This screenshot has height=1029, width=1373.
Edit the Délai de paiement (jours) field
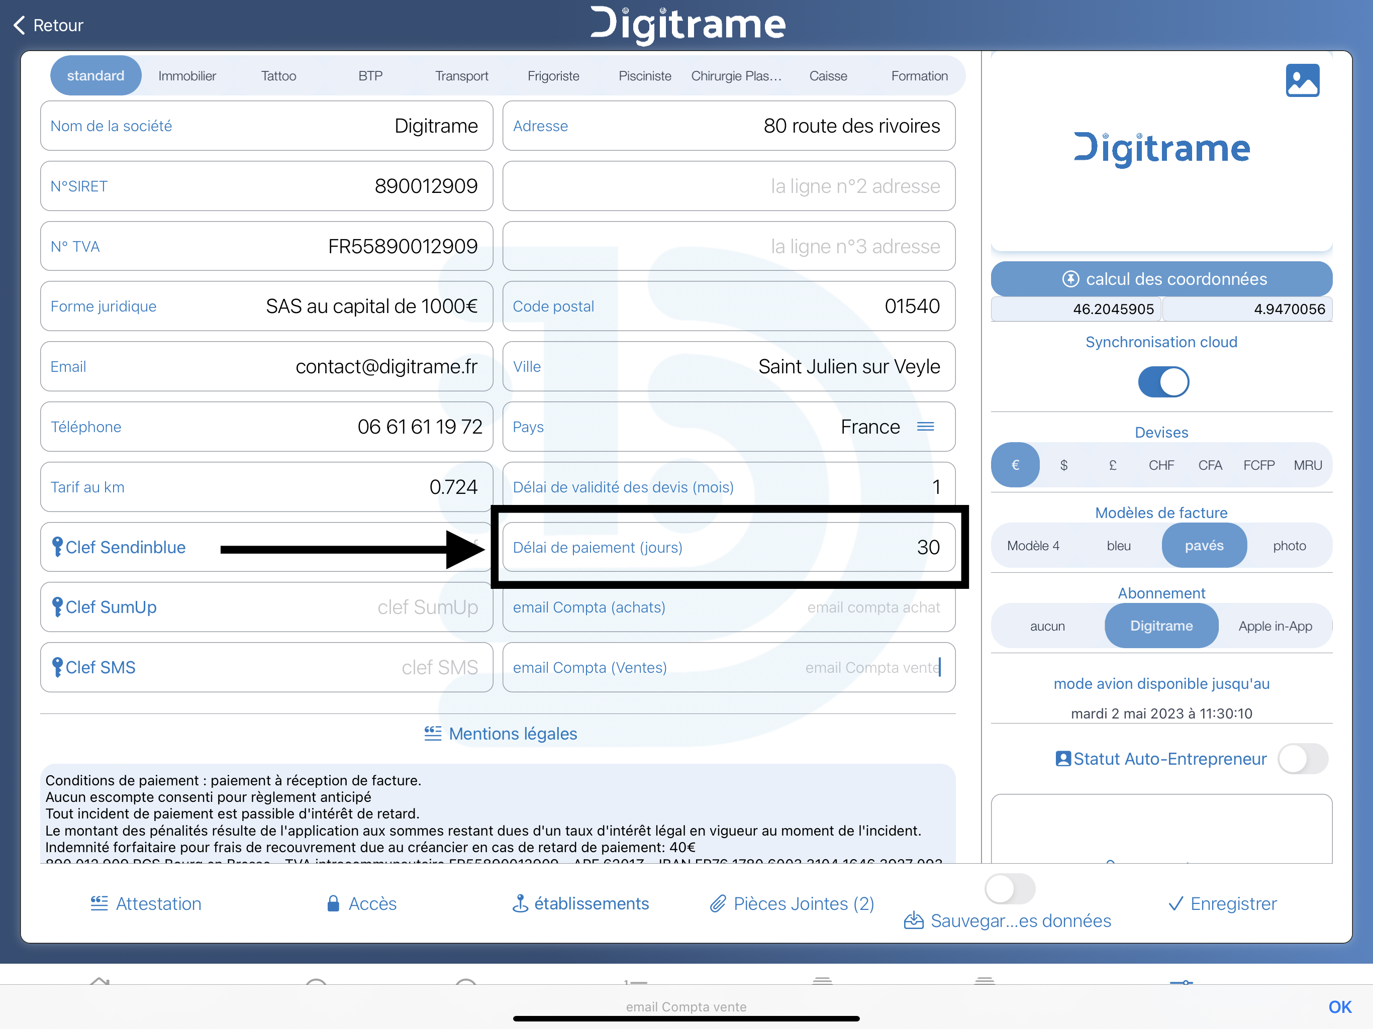pos(729,547)
